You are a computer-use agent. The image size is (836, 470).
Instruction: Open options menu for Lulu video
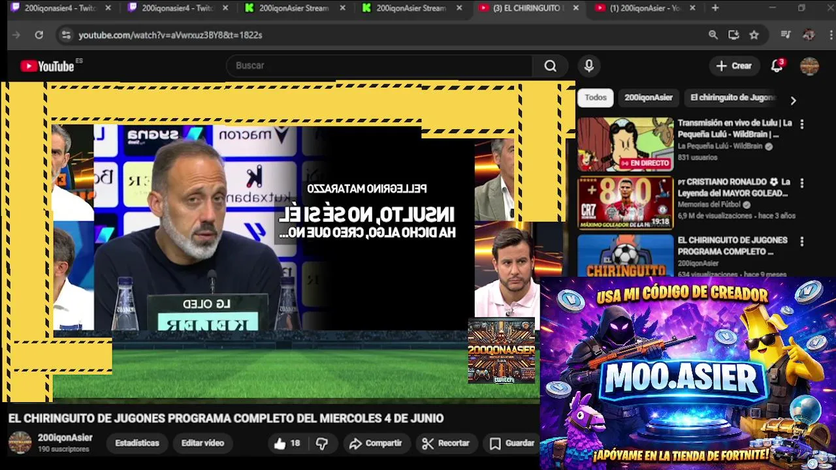tap(801, 124)
